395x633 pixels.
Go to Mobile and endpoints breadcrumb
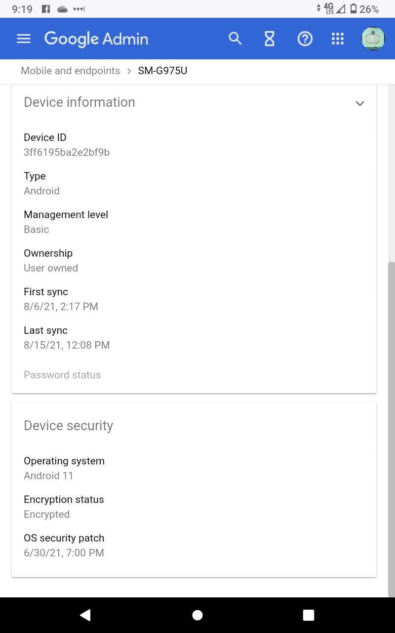70,71
